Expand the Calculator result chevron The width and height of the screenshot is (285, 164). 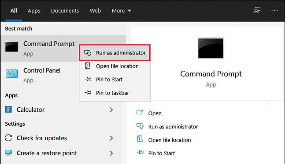point(111,110)
